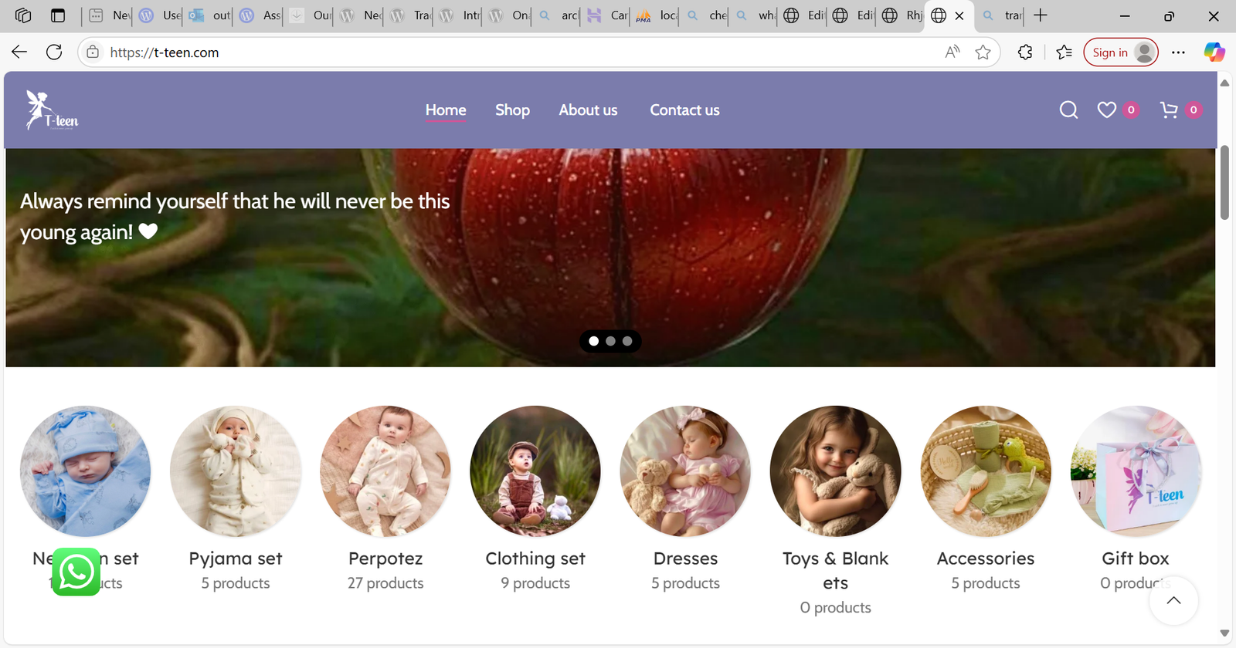
Task: Open vertical tabs action menu icon
Action: [x=58, y=15]
